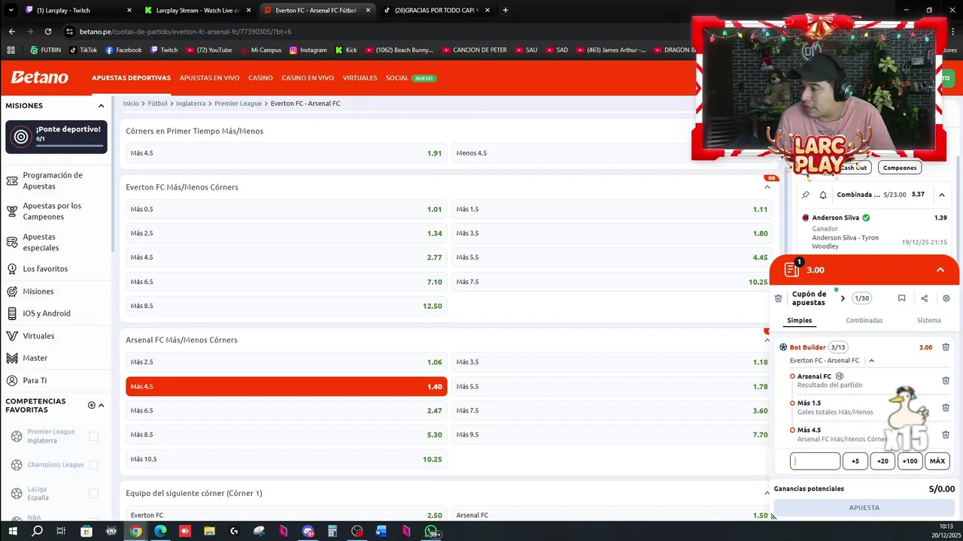This screenshot has width=963, height=541.
Task: Collapse Equipo del siguiente córner section
Action: [767, 493]
